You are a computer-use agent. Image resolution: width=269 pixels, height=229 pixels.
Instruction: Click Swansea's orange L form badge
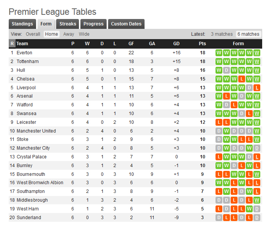pyautogui.click(x=249, y=114)
